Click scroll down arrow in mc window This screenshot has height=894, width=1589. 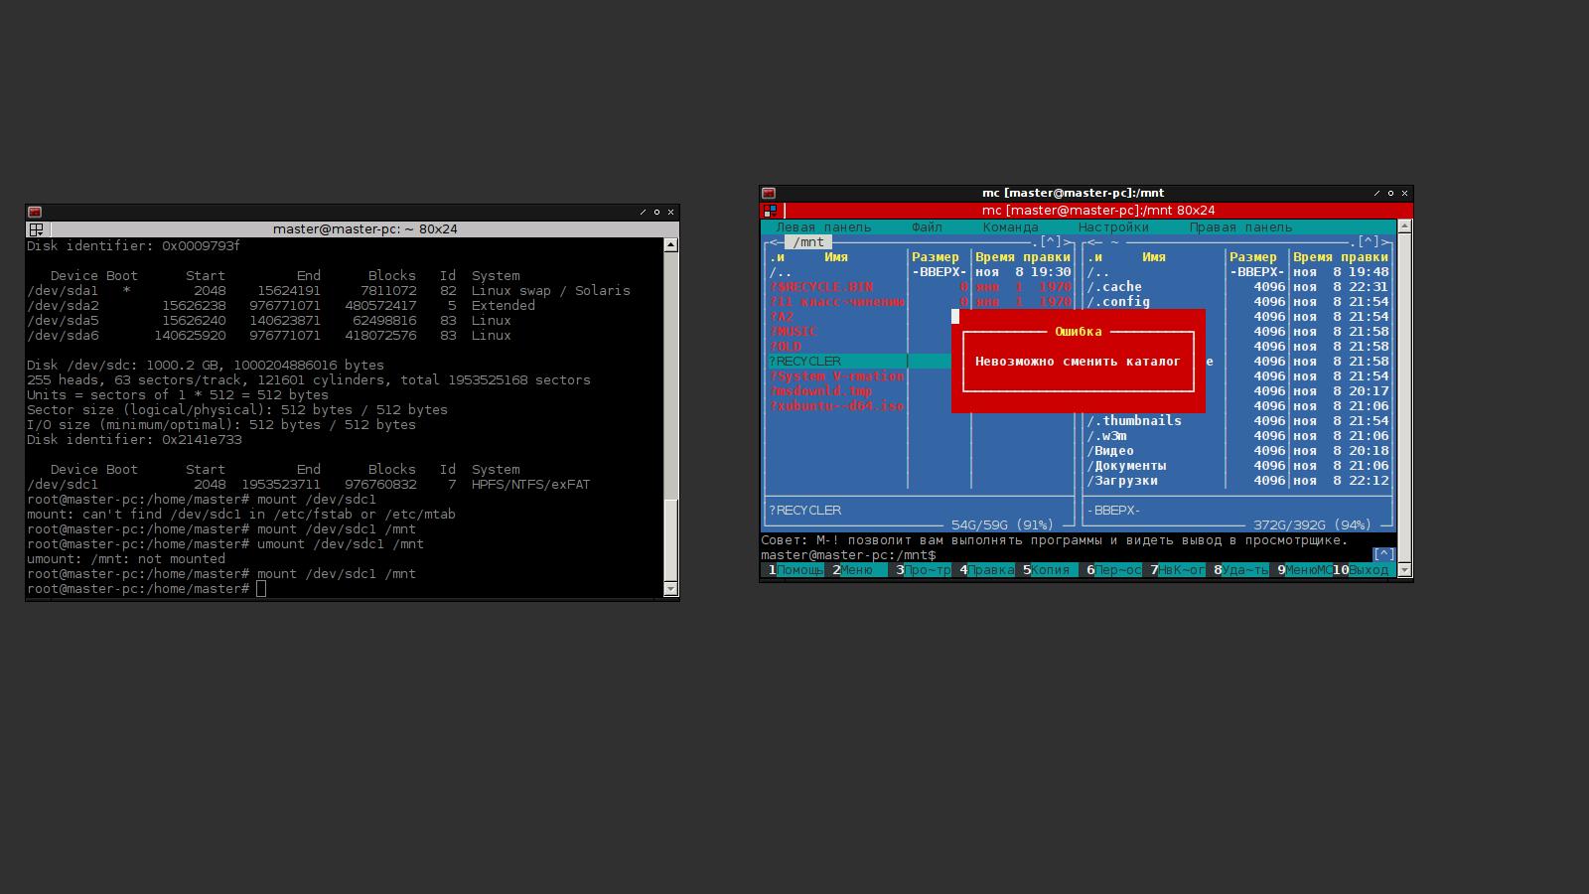(1404, 570)
